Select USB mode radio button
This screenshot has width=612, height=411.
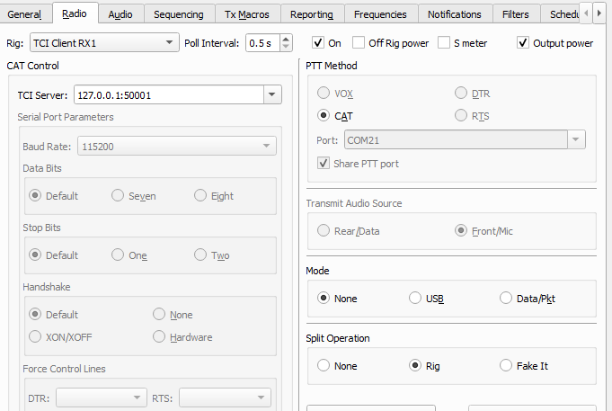pyautogui.click(x=414, y=299)
